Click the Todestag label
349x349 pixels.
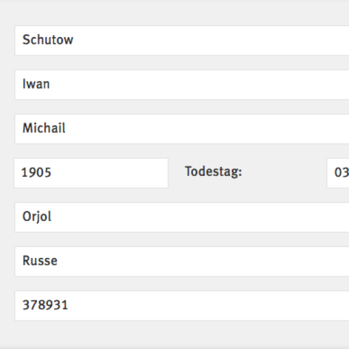click(x=213, y=172)
